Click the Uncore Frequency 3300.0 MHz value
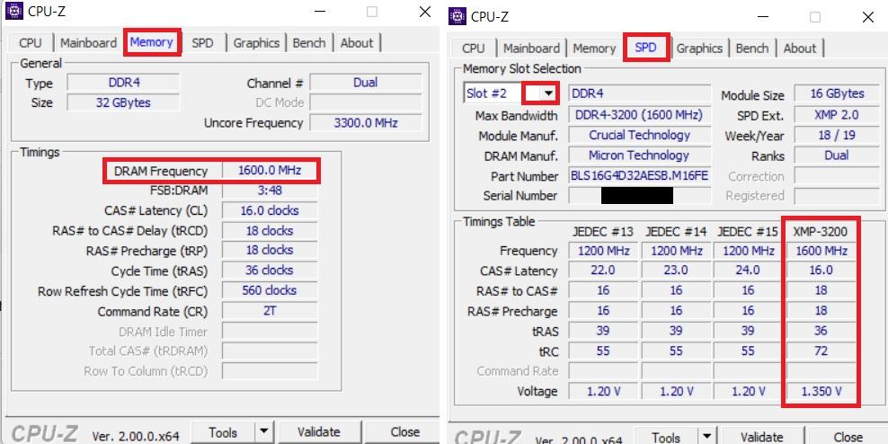888x444 pixels. 366,123
